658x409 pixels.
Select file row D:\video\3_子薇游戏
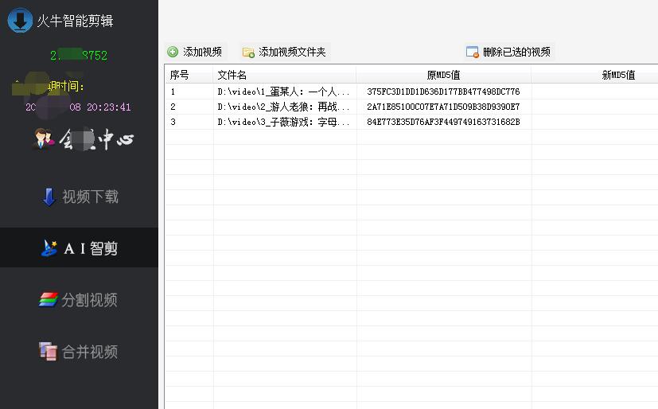coord(283,122)
